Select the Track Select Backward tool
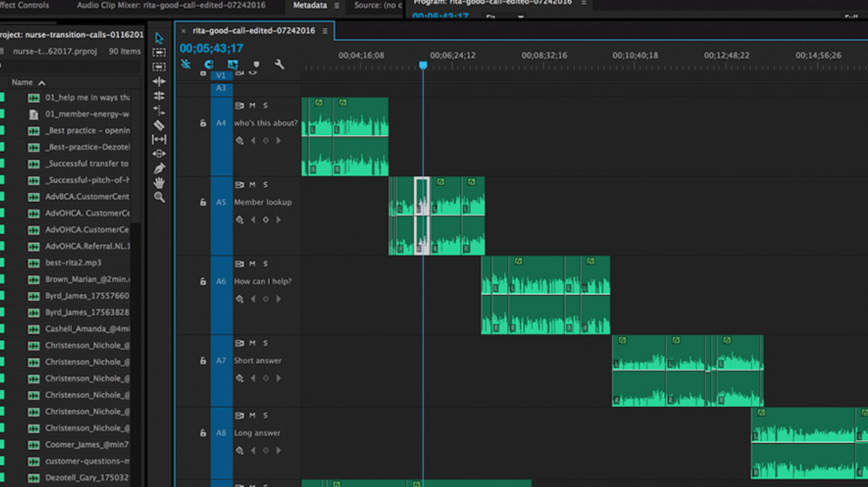Viewport: 868px width, 487px height. pos(159,67)
